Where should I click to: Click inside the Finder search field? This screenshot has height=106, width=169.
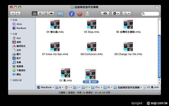tap(150, 14)
